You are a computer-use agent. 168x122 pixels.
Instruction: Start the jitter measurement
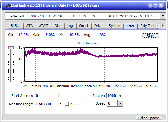(x=151, y=36)
